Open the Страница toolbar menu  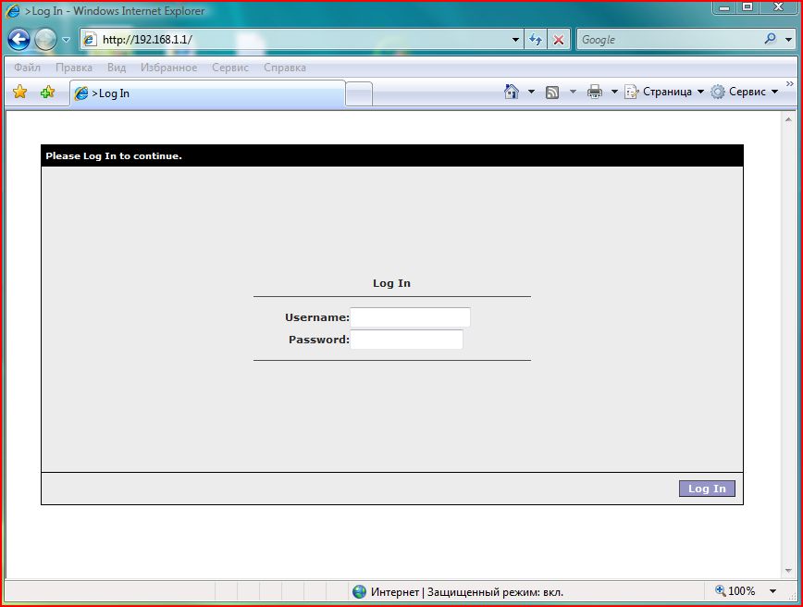coord(664,92)
